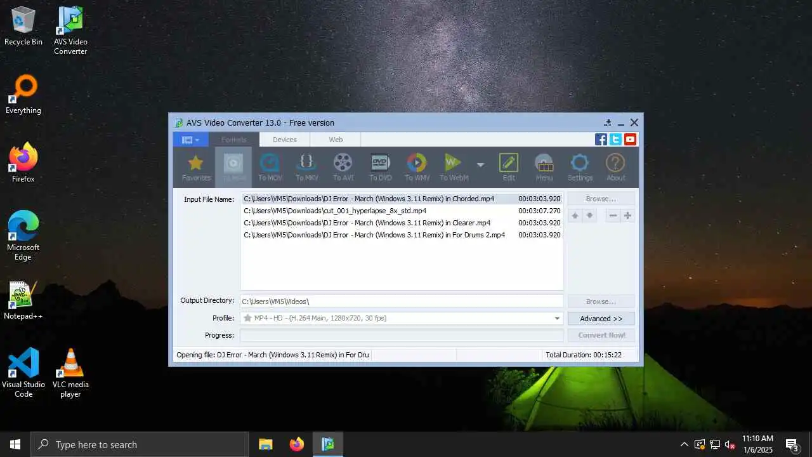Click the network tray icon
Viewport: 812px width, 457px height.
click(x=715, y=444)
